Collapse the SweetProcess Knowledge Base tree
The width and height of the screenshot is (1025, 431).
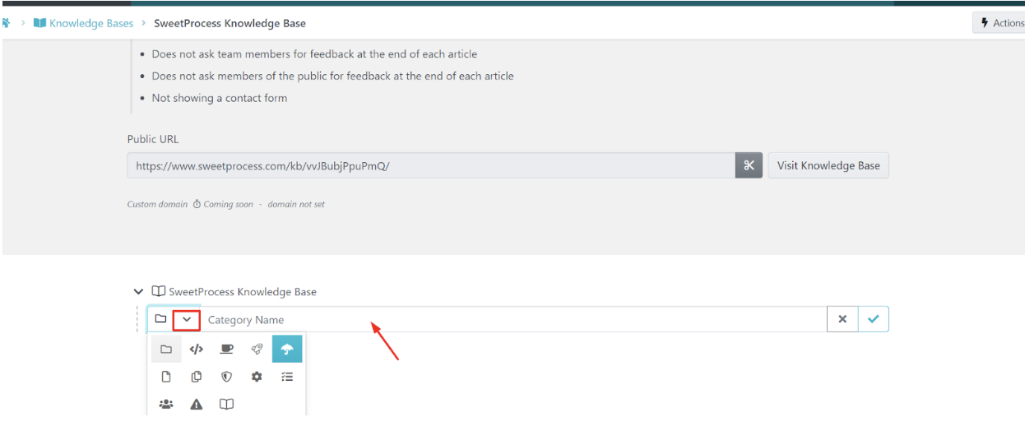[138, 291]
